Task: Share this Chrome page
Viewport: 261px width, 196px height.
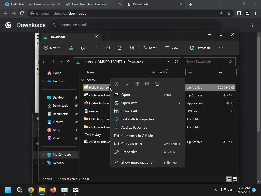Action: (221, 13)
